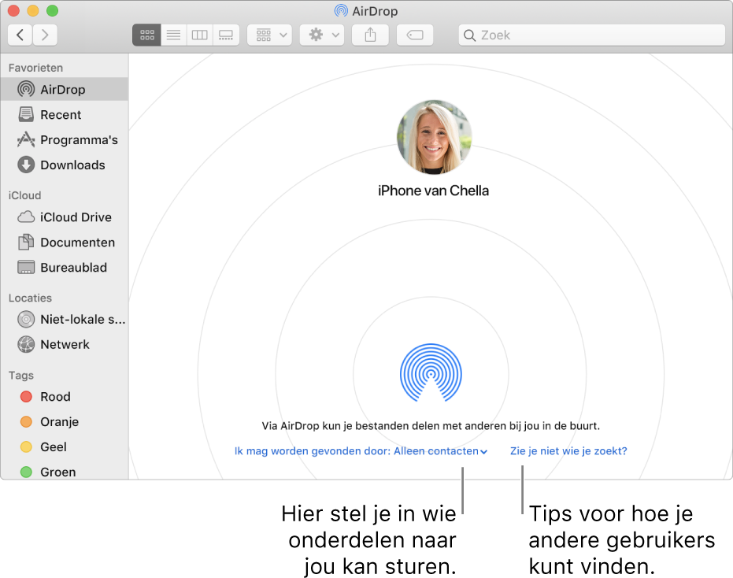
Task: Click the red Rood tag dot
Action: coord(26,397)
